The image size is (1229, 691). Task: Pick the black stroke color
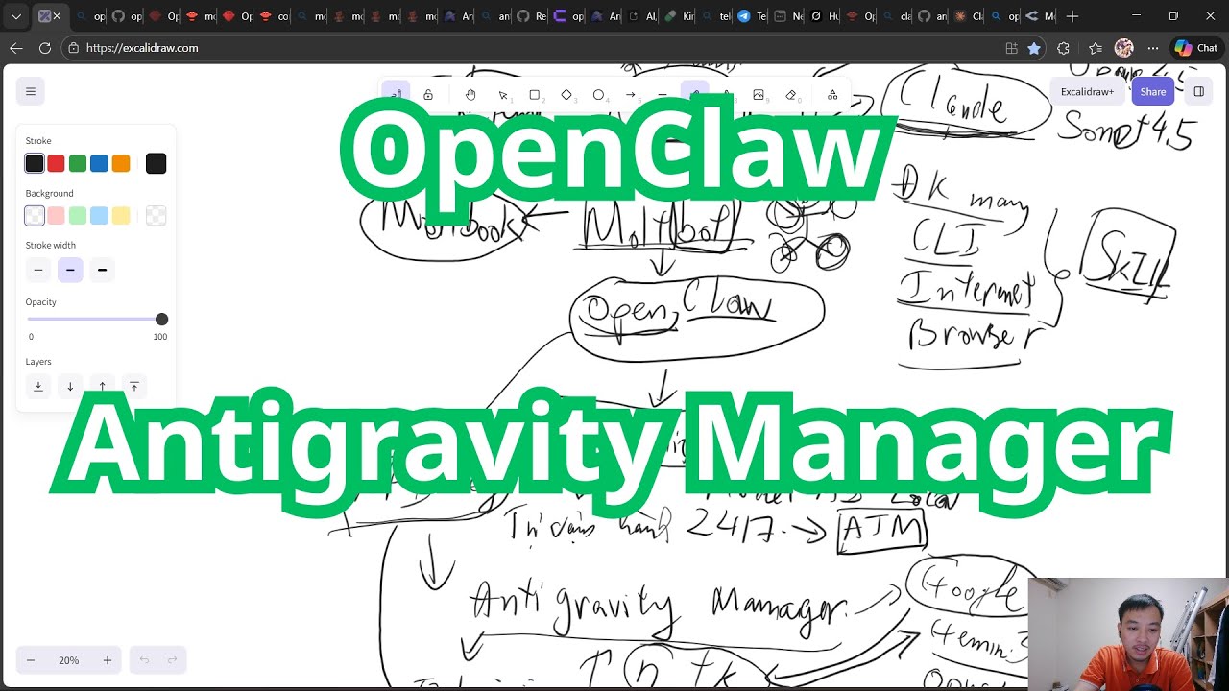pyautogui.click(x=35, y=163)
